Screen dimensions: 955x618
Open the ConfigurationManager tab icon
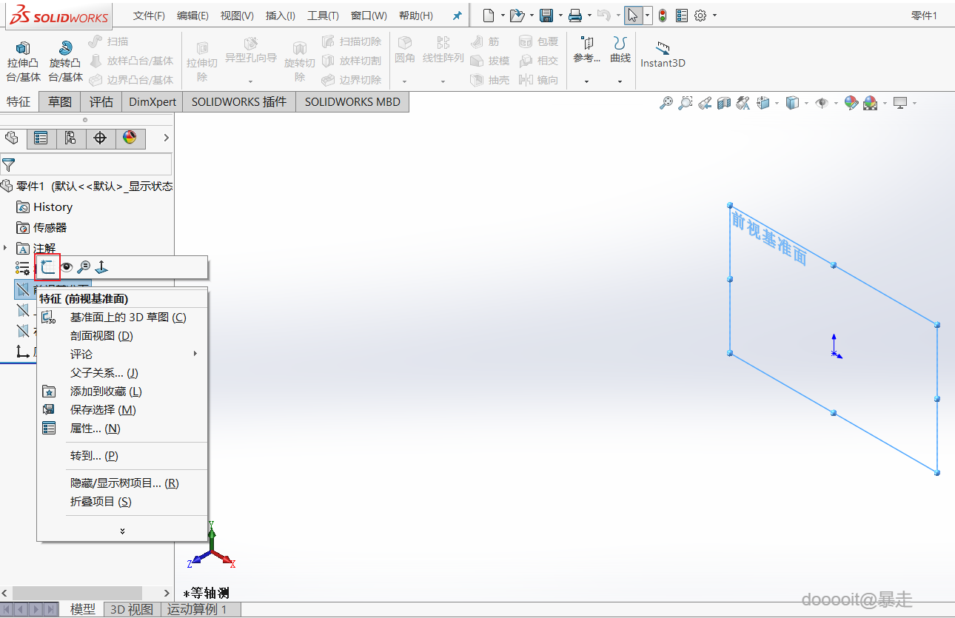click(70, 138)
